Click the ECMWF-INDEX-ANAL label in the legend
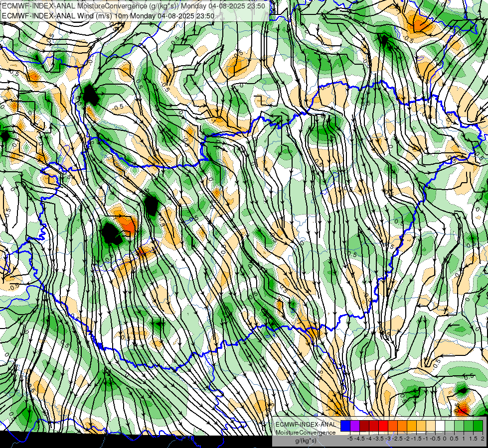 pos(306,425)
